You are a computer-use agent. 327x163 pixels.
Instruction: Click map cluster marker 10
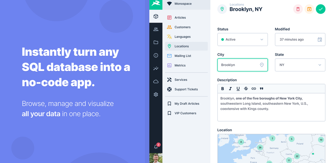321,140
